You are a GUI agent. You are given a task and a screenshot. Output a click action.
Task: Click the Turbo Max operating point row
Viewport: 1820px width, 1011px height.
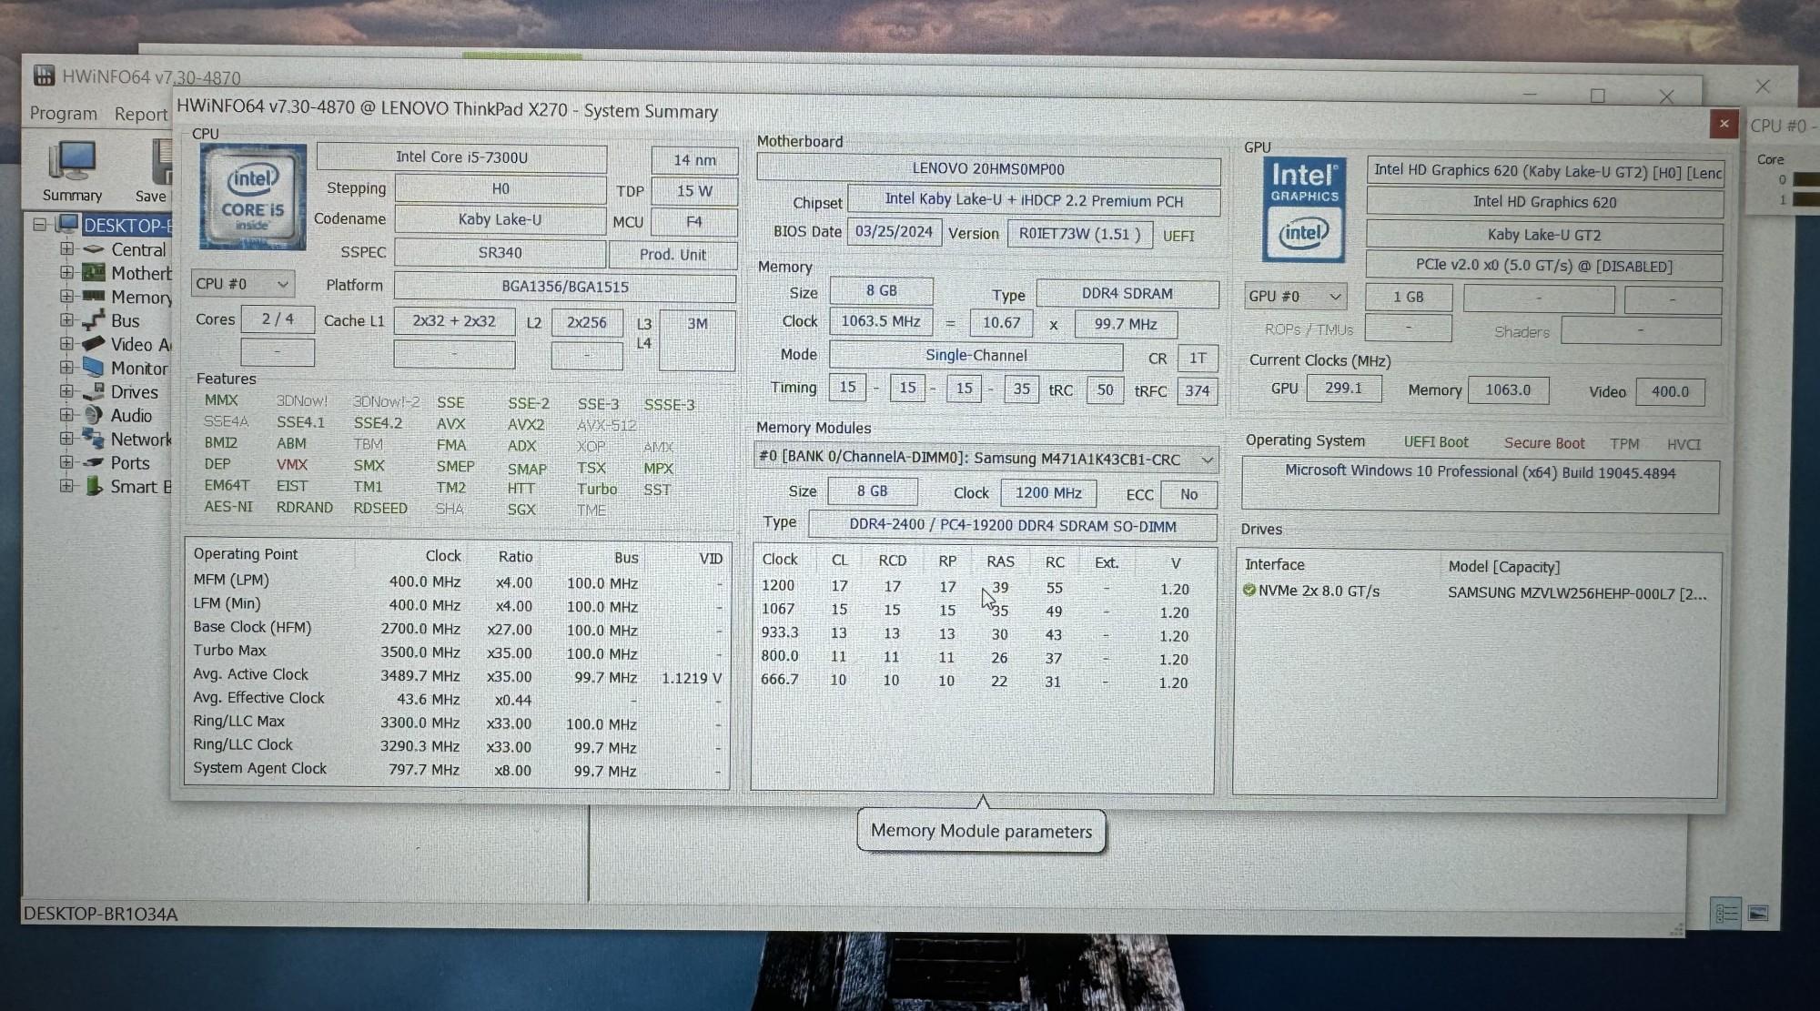[x=457, y=652]
